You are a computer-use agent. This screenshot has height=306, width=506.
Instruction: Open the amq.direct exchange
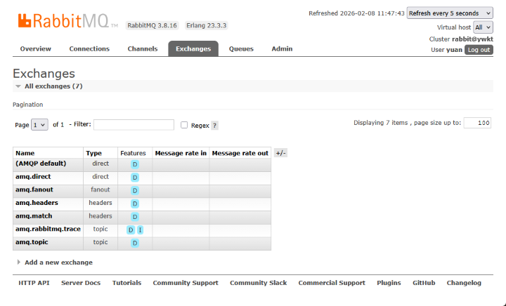(33, 177)
